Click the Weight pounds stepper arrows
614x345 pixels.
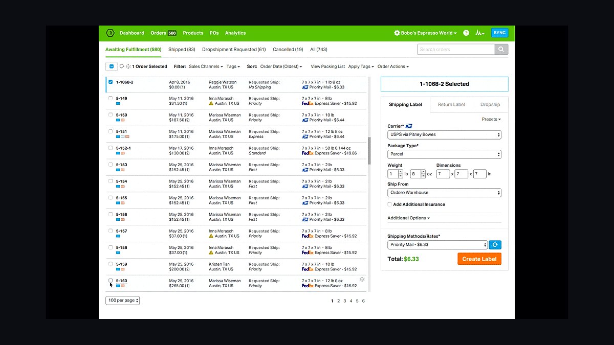(401, 174)
